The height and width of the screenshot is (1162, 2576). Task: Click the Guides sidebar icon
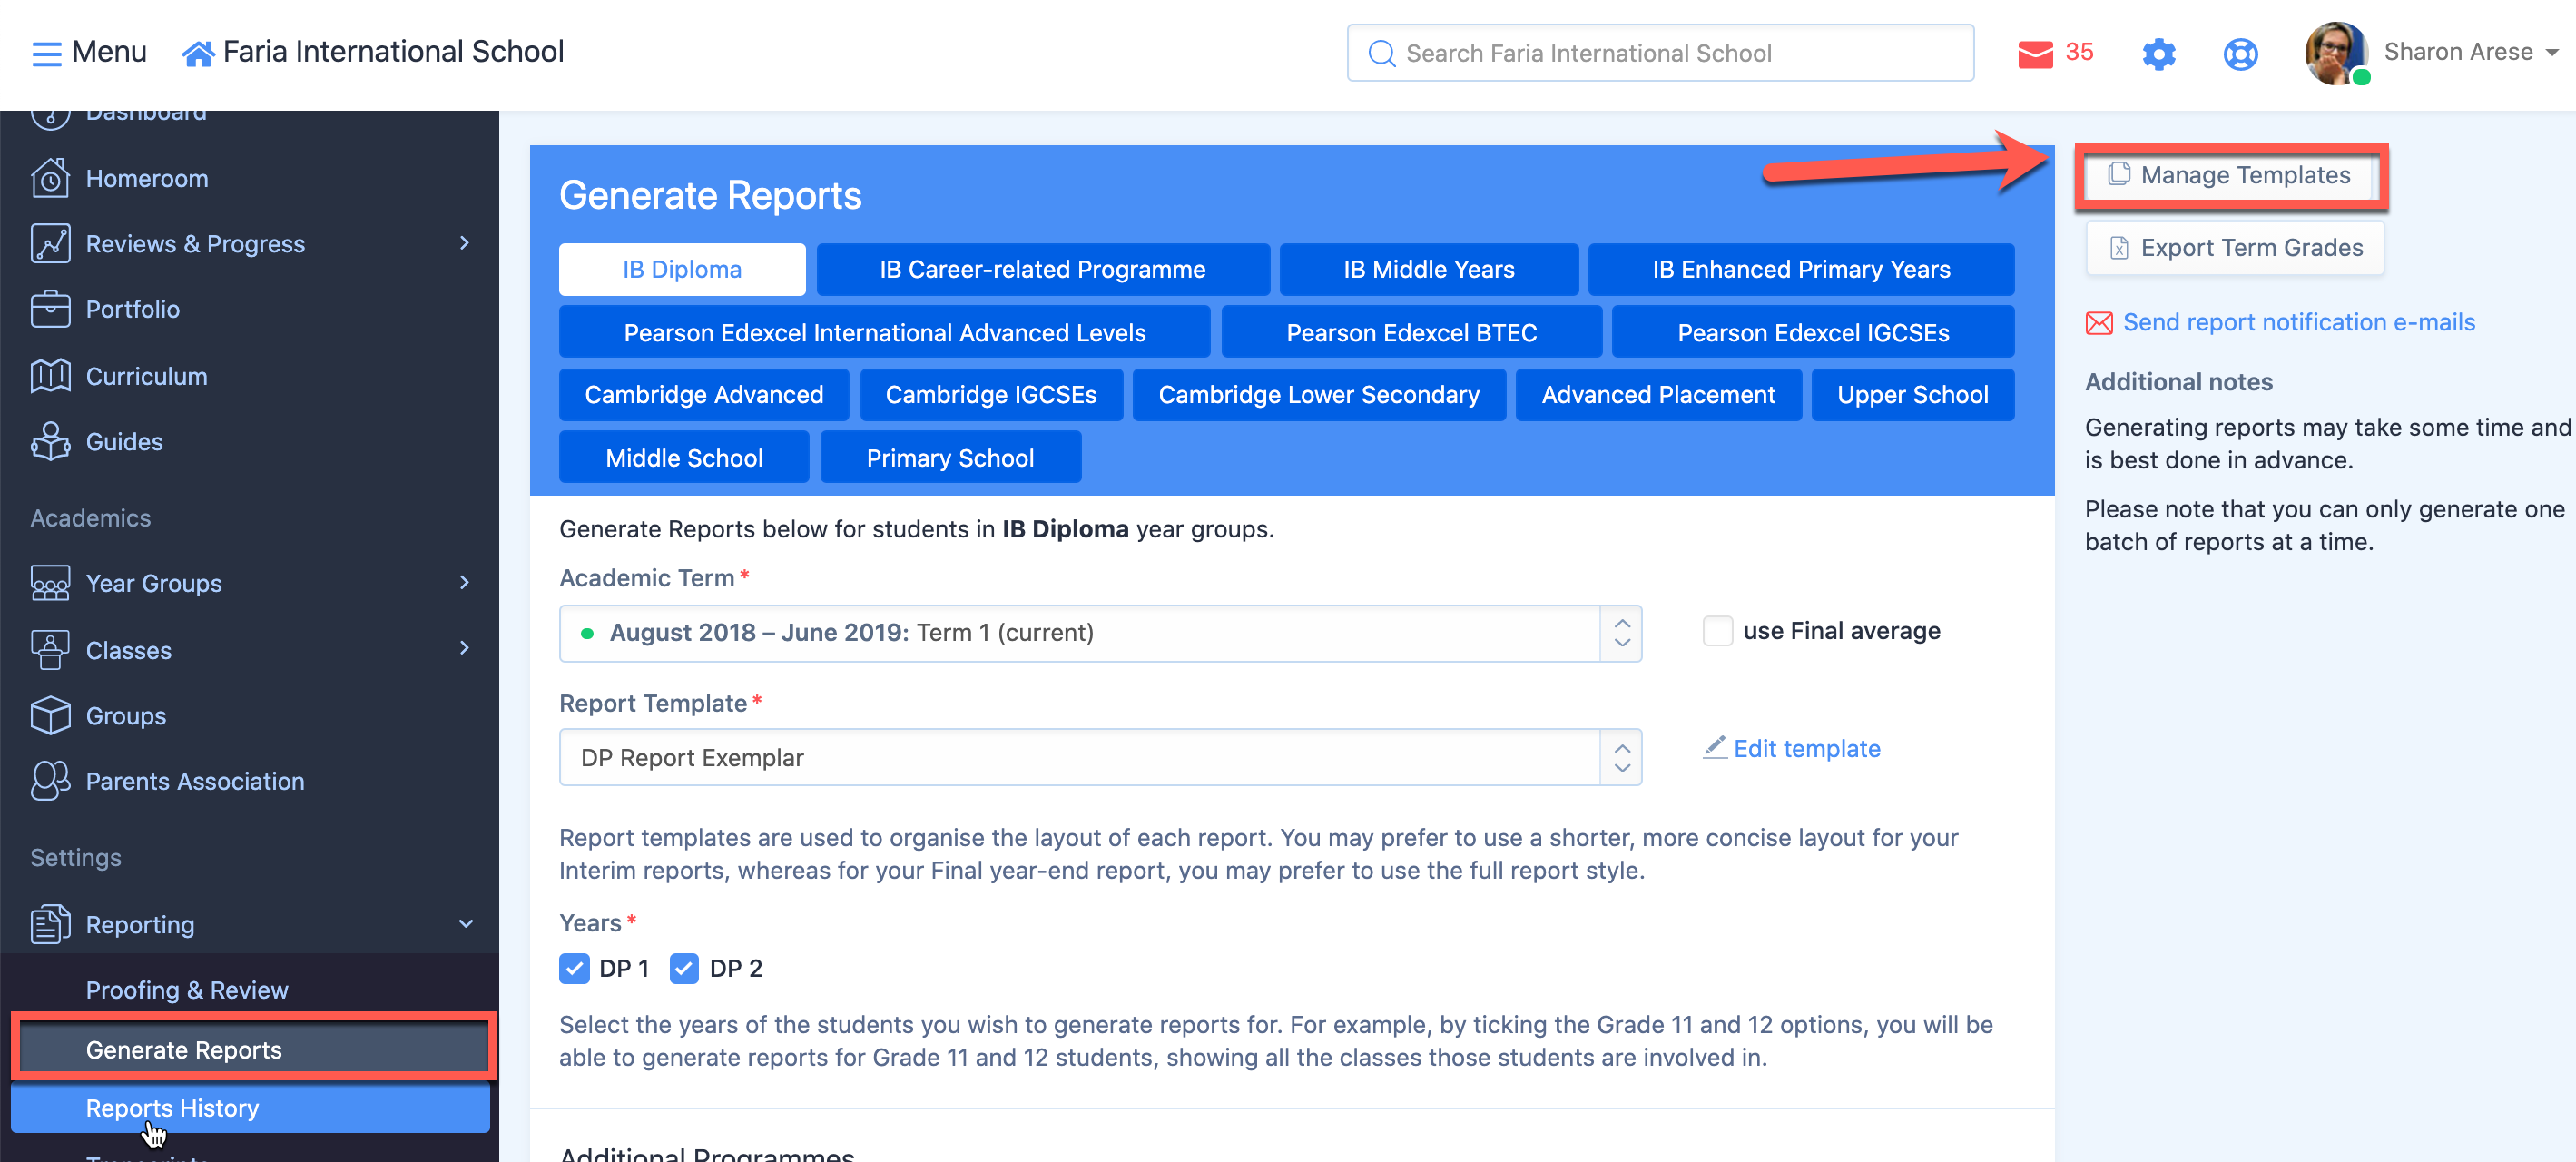pyautogui.click(x=50, y=441)
